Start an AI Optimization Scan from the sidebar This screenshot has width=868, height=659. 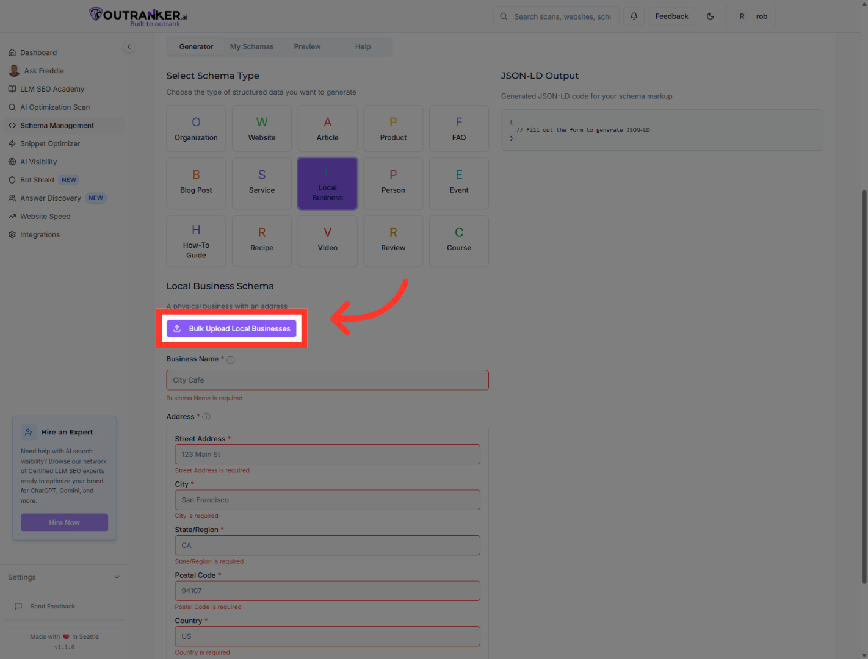55,107
